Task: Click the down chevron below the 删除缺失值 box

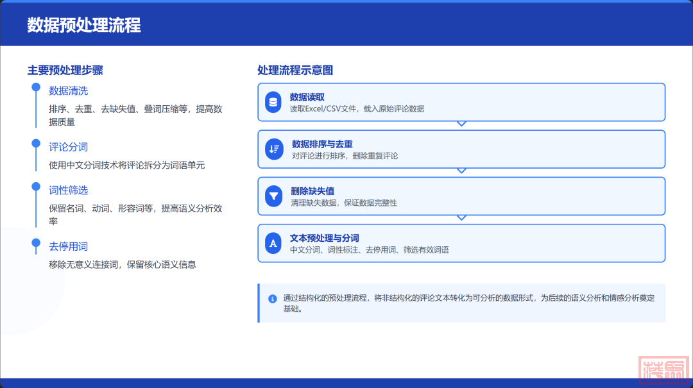Action: point(461,217)
